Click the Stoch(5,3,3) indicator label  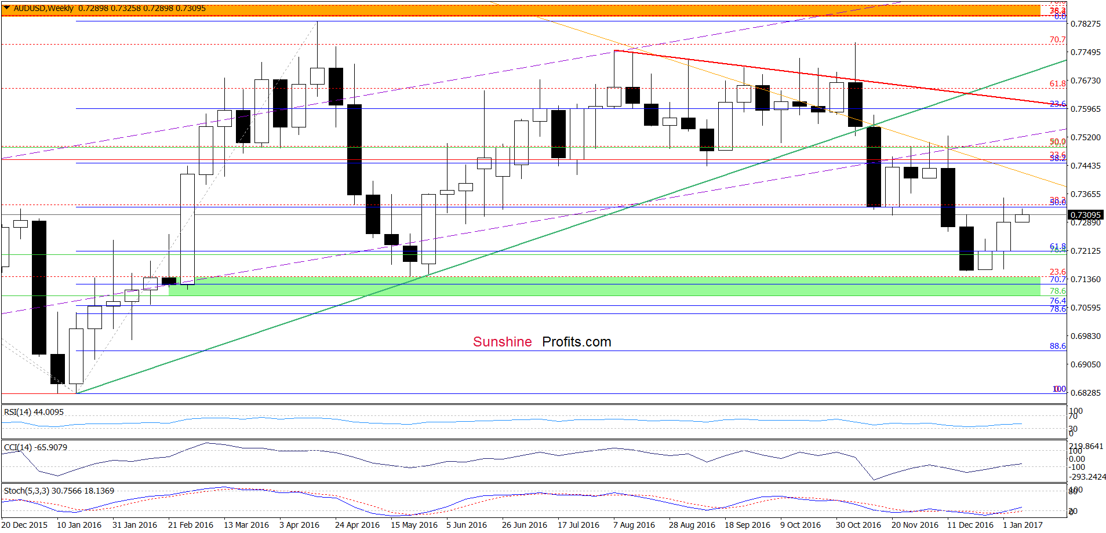(x=59, y=491)
